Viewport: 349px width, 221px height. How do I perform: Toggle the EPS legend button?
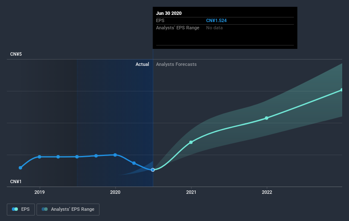coord(21,209)
